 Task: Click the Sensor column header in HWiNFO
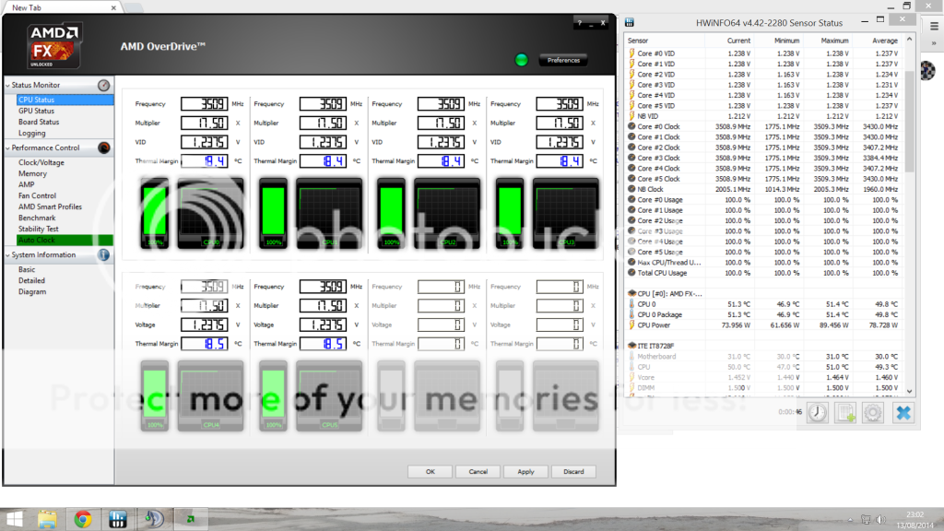coord(638,41)
